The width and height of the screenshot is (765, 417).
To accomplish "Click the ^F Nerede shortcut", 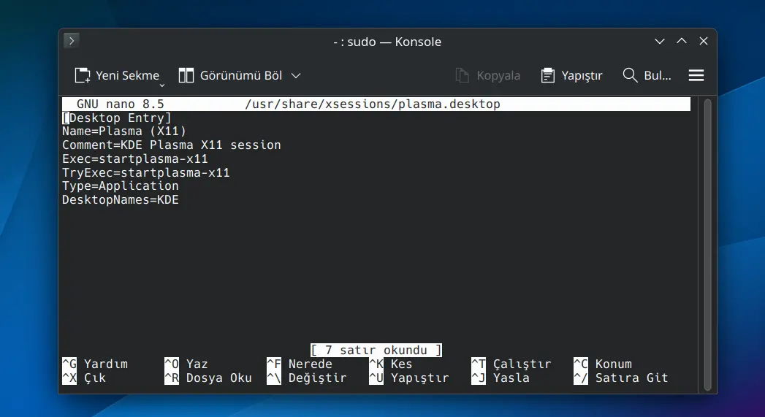I will (x=300, y=364).
